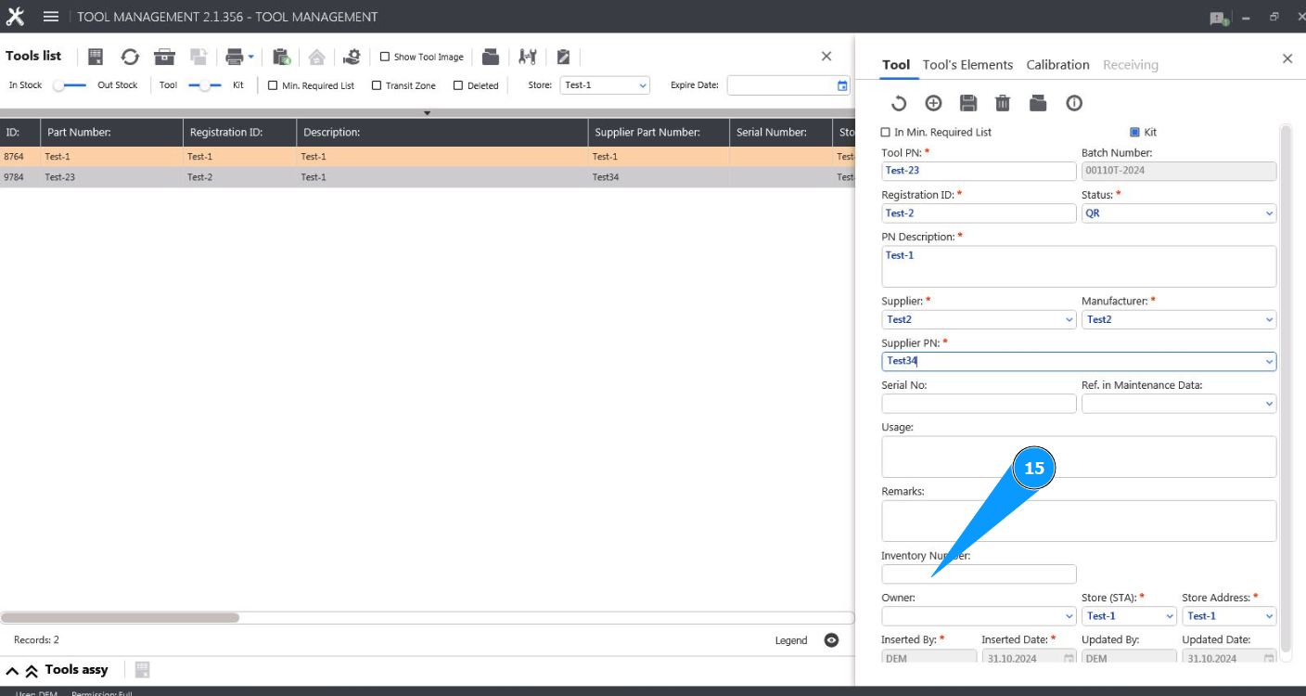Click the info circle icon in Tool panel
Image resolution: width=1306 pixels, height=696 pixels.
(x=1074, y=103)
